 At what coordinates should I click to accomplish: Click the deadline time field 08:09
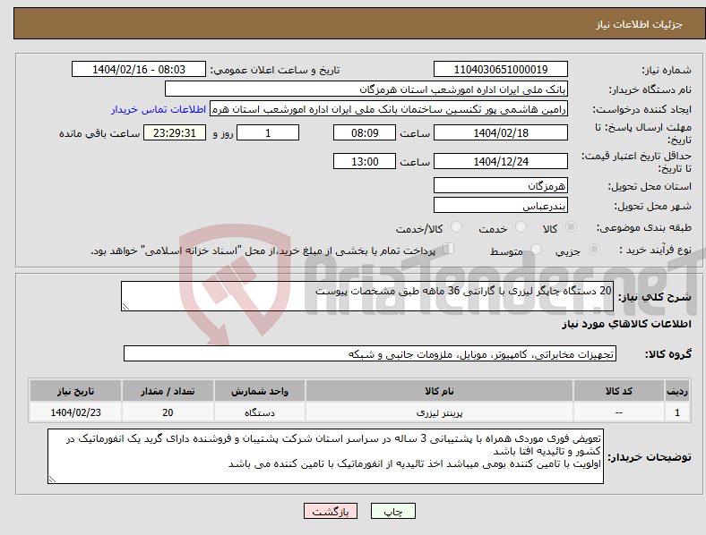click(365, 133)
